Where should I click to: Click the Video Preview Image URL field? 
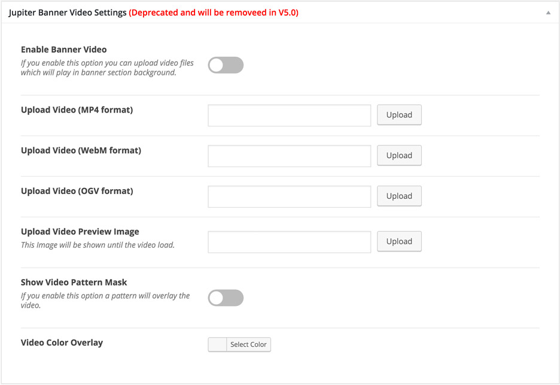click(x=290, y=242)
